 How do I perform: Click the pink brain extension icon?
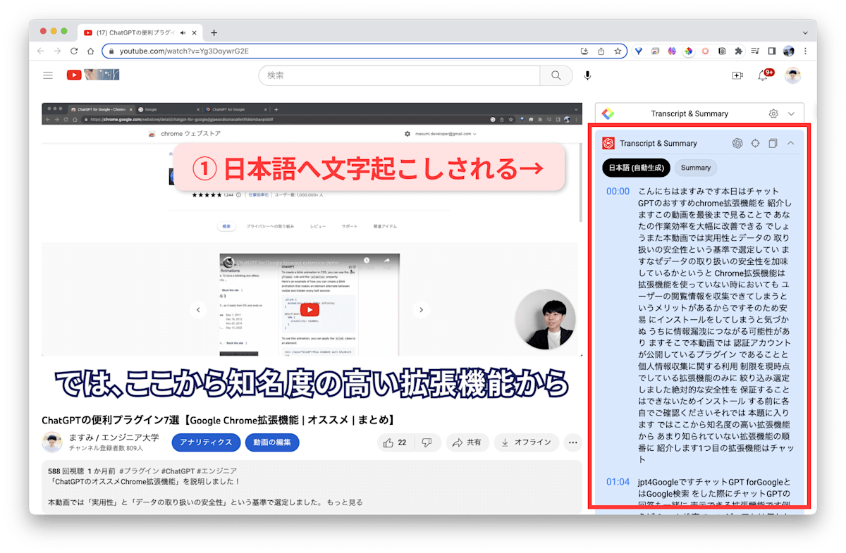pos(672,51)
